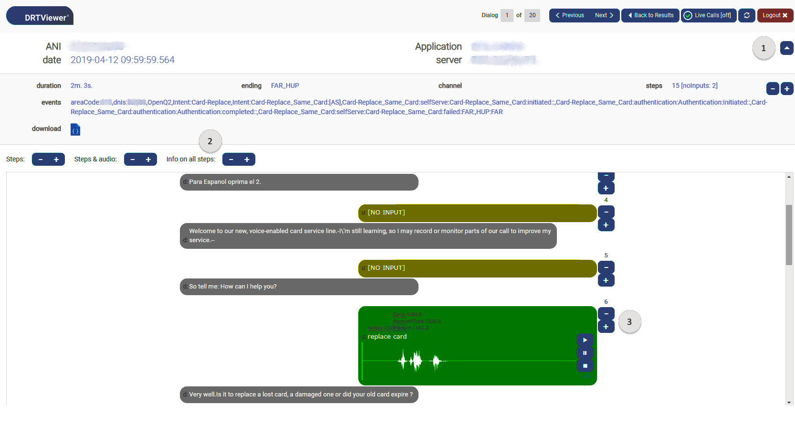Screen dimensions: 795x427
Task: Stop the 'replace card' audio playback
Action: coord(585,366)
